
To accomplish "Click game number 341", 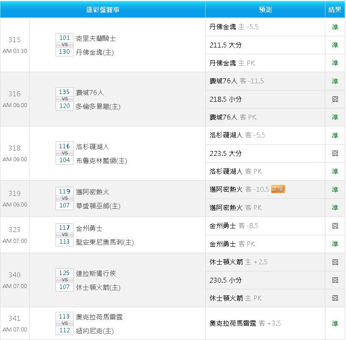I will coord(14,318).
